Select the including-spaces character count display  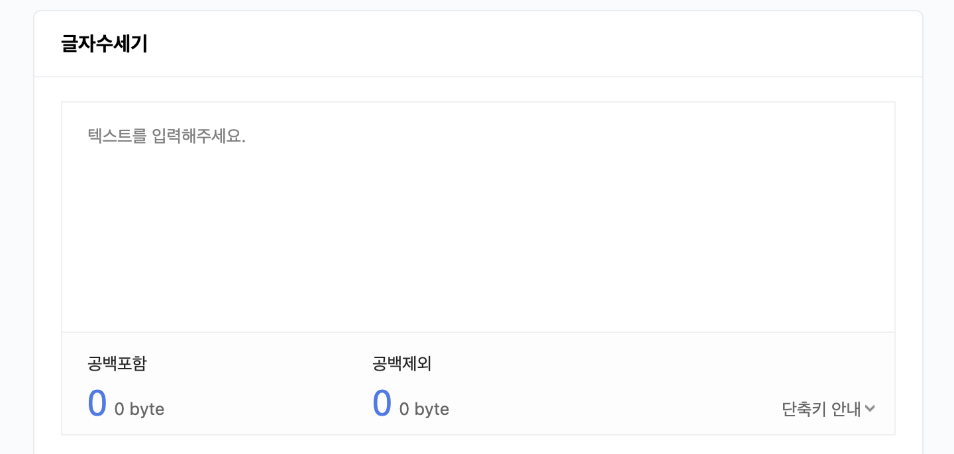97,402
